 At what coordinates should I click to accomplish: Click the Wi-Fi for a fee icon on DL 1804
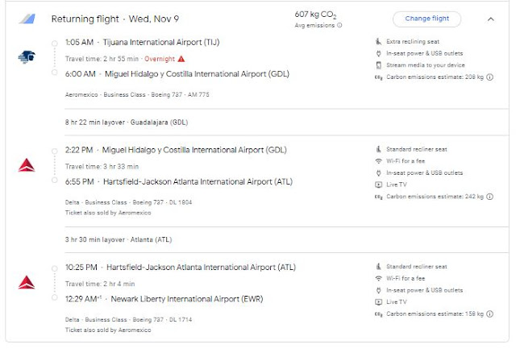tap(379, 160)
